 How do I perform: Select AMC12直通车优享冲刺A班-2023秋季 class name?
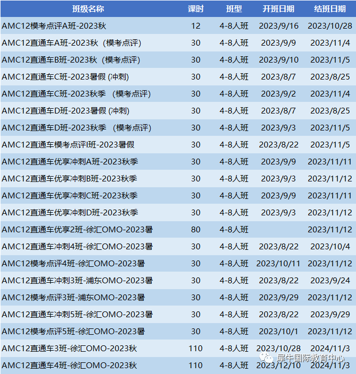pyautogui.click(x=70, y=162)
